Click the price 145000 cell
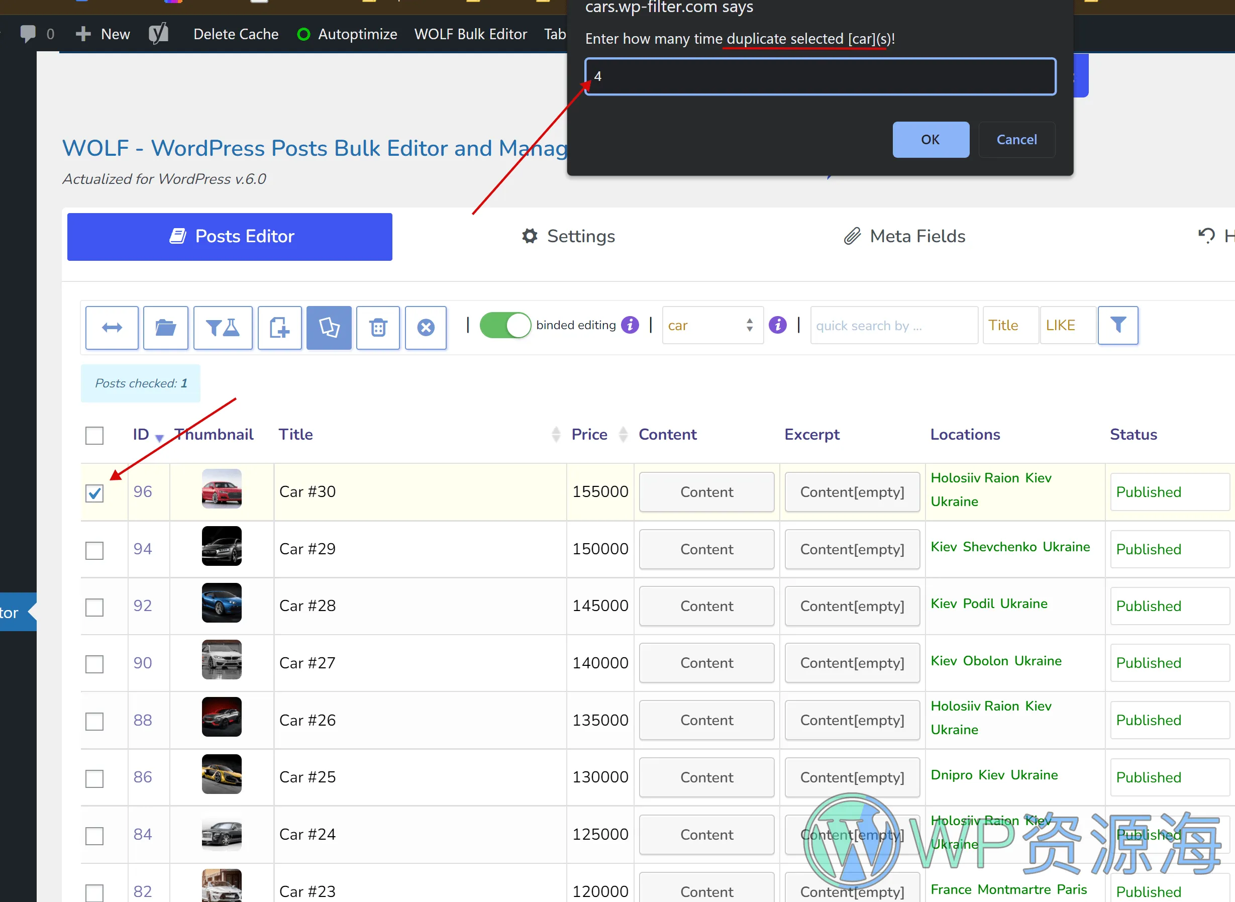The height and width of the screenshot is (902, 1235). tap(600, 606)
